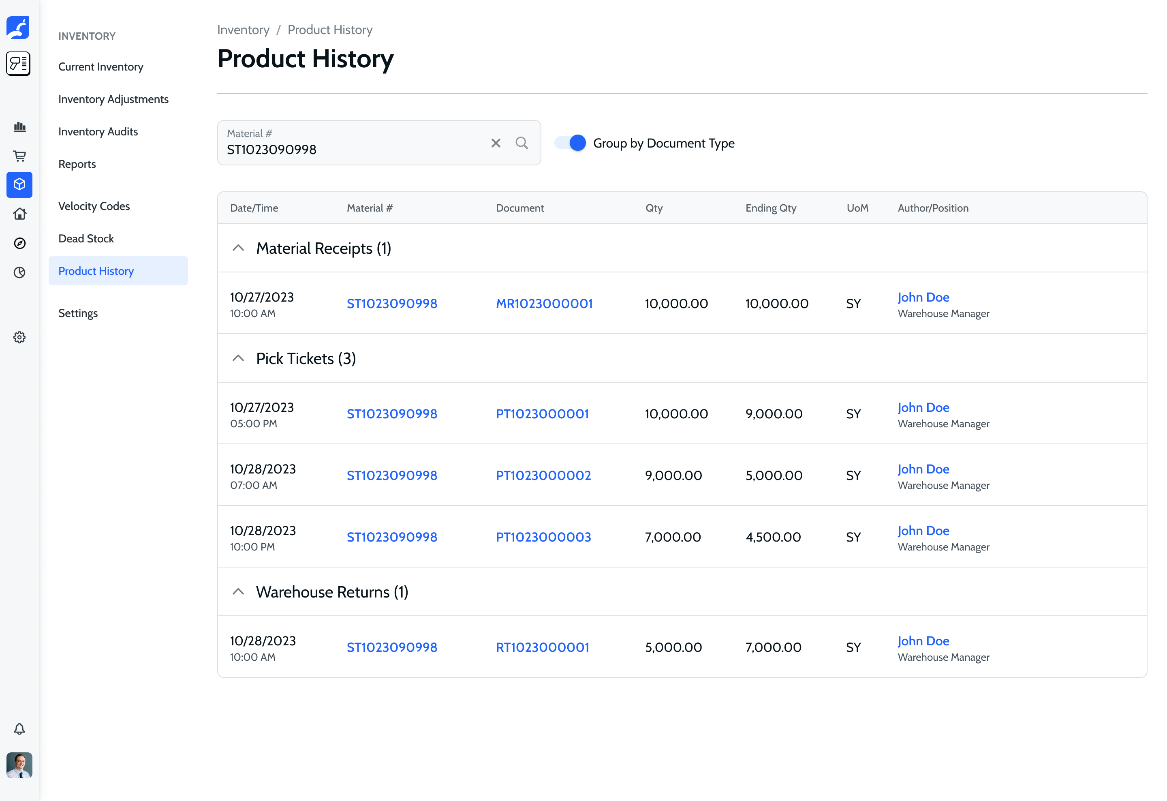
Task: Open Dead Stock menu item
Action: point(86,238)
